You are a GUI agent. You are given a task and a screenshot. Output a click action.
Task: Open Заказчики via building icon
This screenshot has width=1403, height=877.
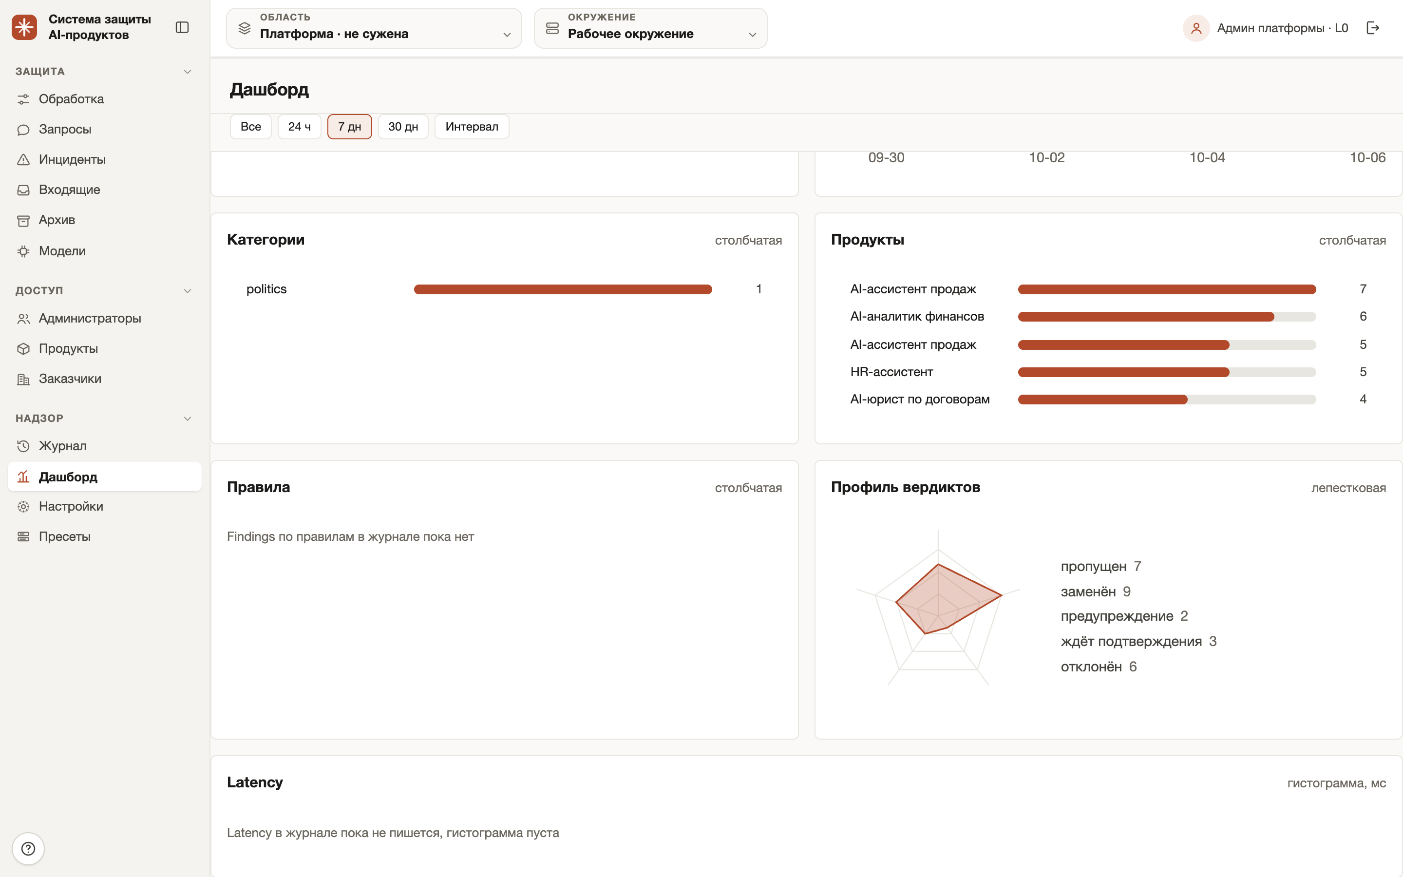point(23,379)
